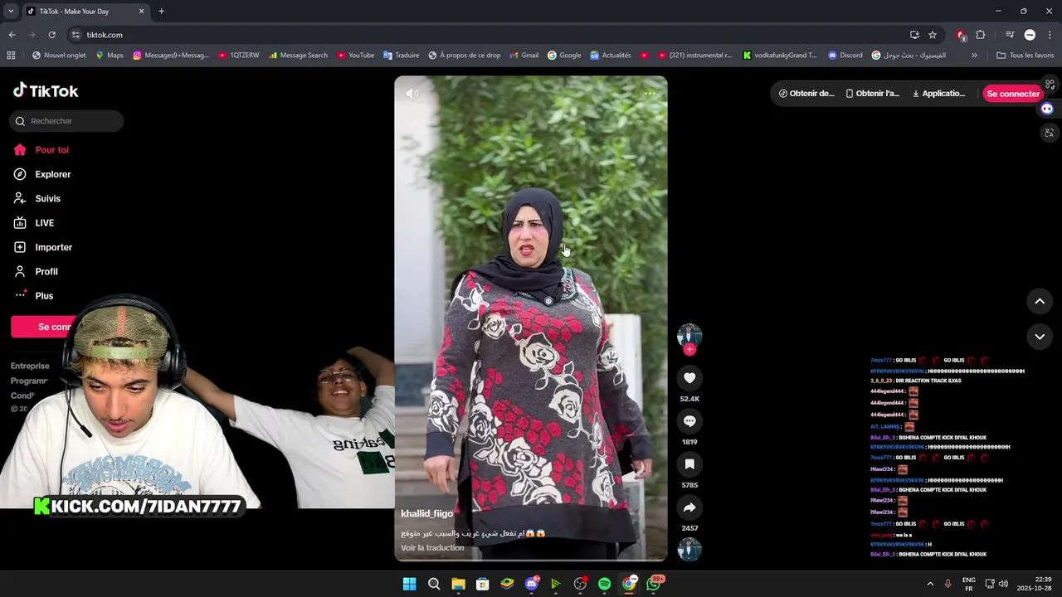Open the Importer upload page

point(53,247)
